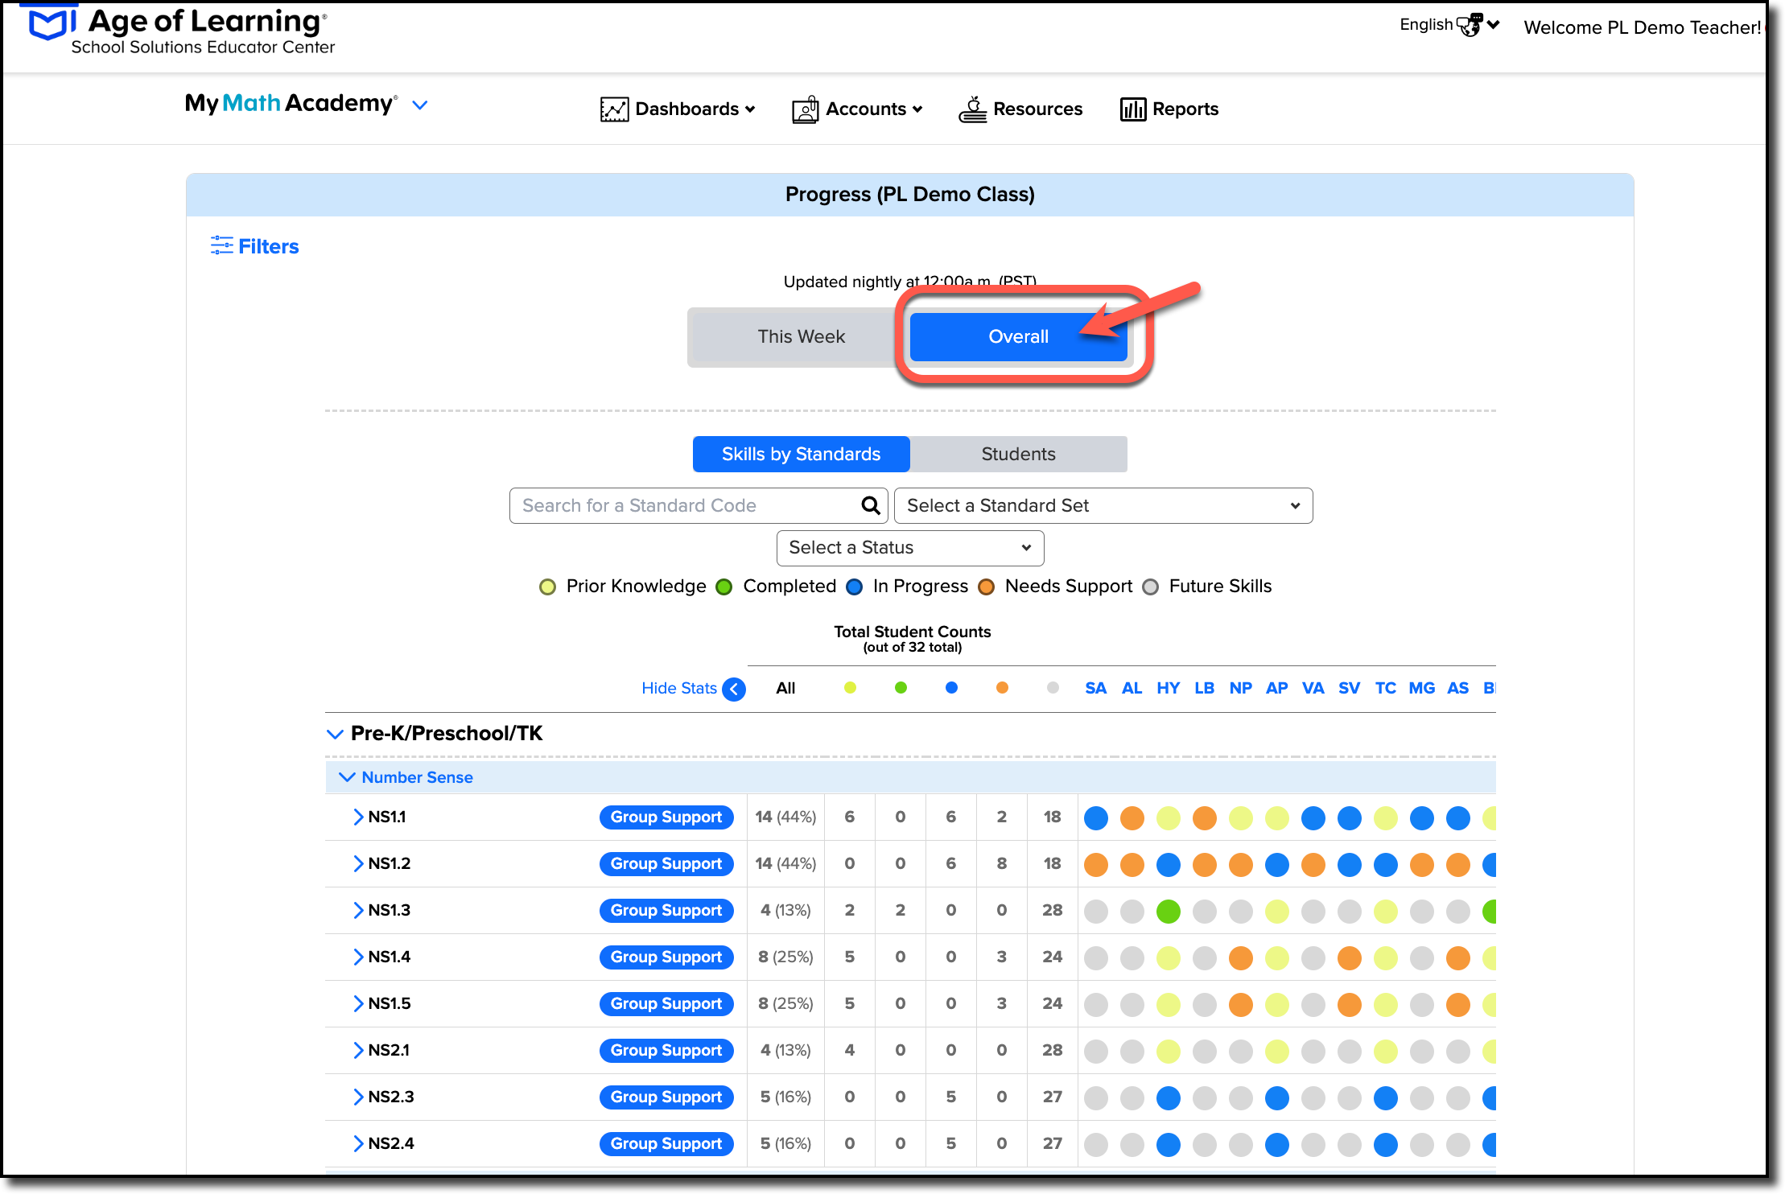Switch to Overall view
This screenshot has height=1194, width=1785.
[x=1018, y=336]
